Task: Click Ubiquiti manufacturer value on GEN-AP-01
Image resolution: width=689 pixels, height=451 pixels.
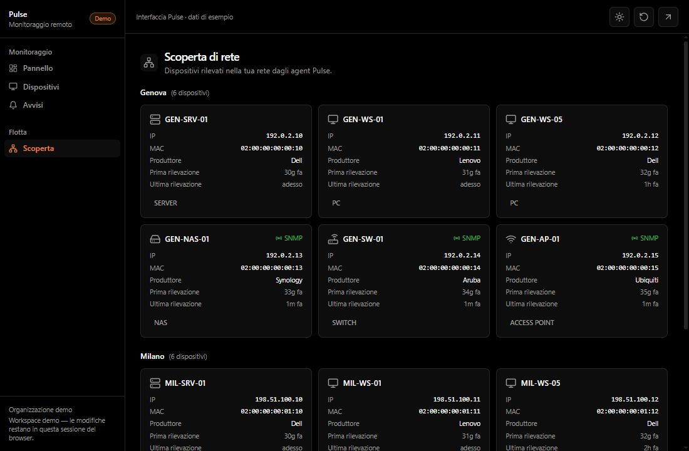Action: (x=647, y=280)
